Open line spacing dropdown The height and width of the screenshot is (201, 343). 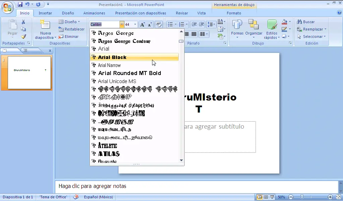tap(211, 24)
